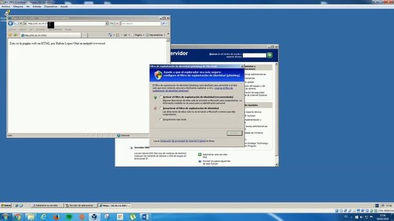Open the Edición menu in Internet Explorer
The height and width of the screenshot is (221, 394).
click(x=23, y=29)
